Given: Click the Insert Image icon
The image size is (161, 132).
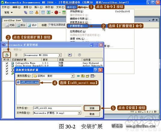Looking at the screenshot, I should (x=48, y=13).
